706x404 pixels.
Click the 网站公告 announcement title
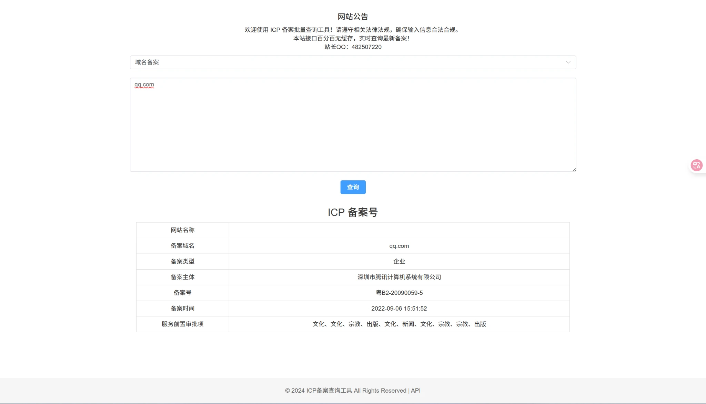coord(353,17)
